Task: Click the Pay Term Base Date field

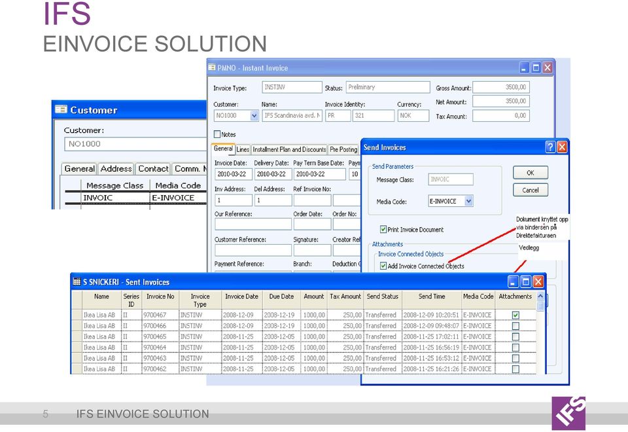Action: (x=320, y=174)
